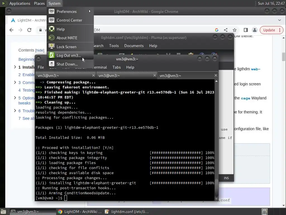Image resolution: width=286 pixels, height=215 pixels.
Task: Expand section 3 in wiki contents
Action: pyautogui.click(x=15, y=83)
